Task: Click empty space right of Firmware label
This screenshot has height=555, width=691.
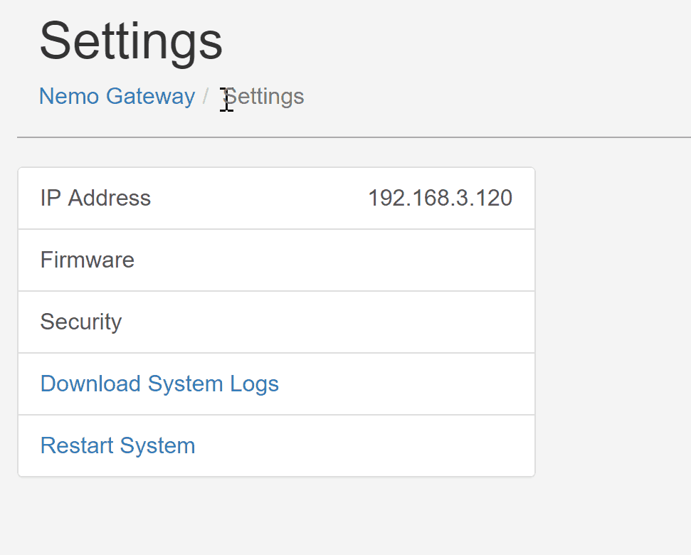Action: [334, 260]
